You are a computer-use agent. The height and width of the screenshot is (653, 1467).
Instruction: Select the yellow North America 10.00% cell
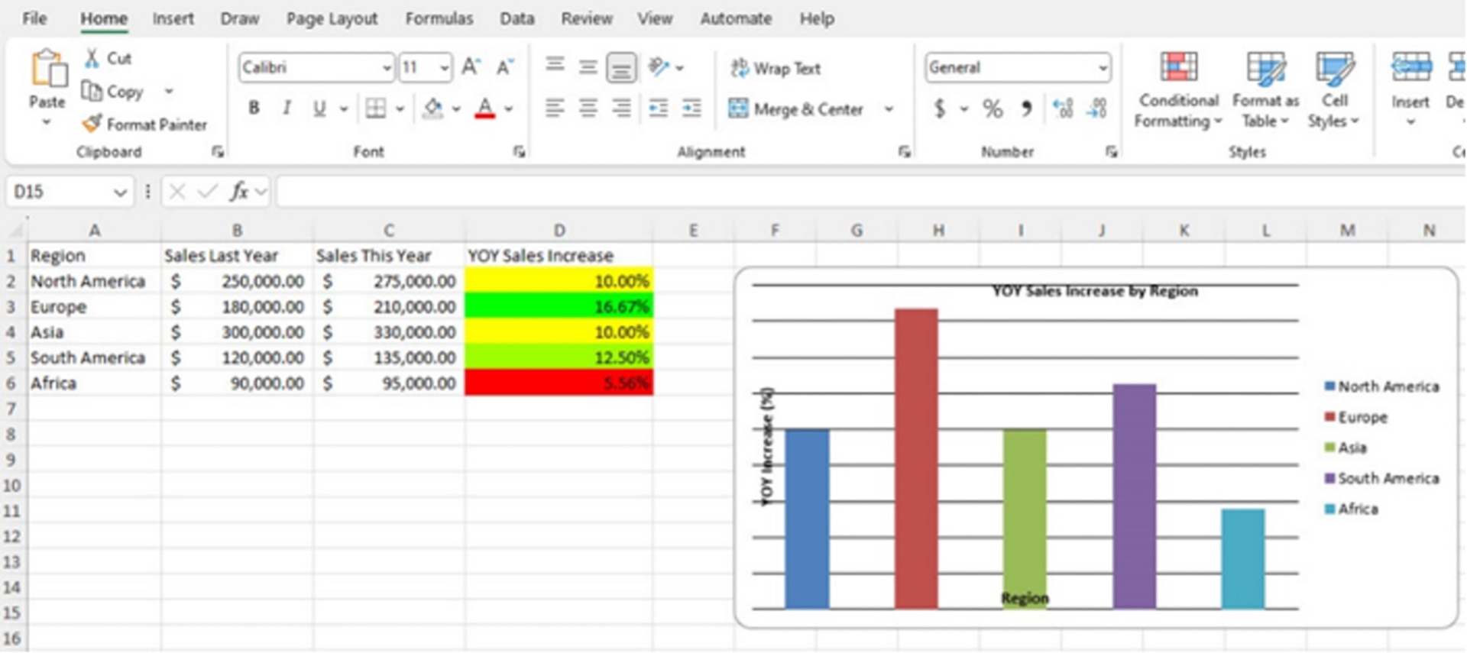[x=559, y=281]
